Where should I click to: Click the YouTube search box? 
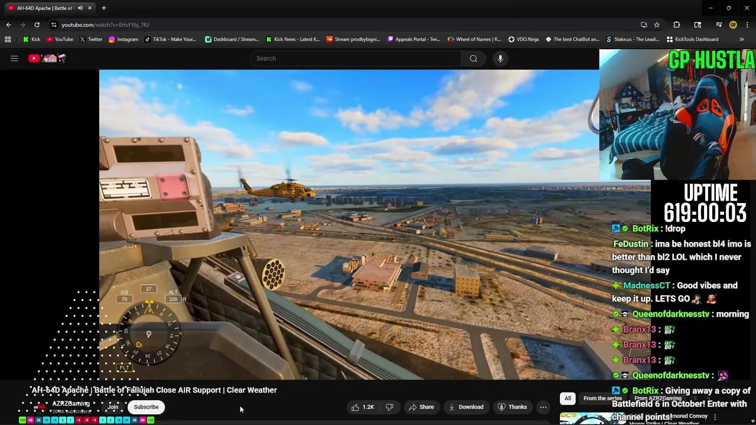[356, 58]
